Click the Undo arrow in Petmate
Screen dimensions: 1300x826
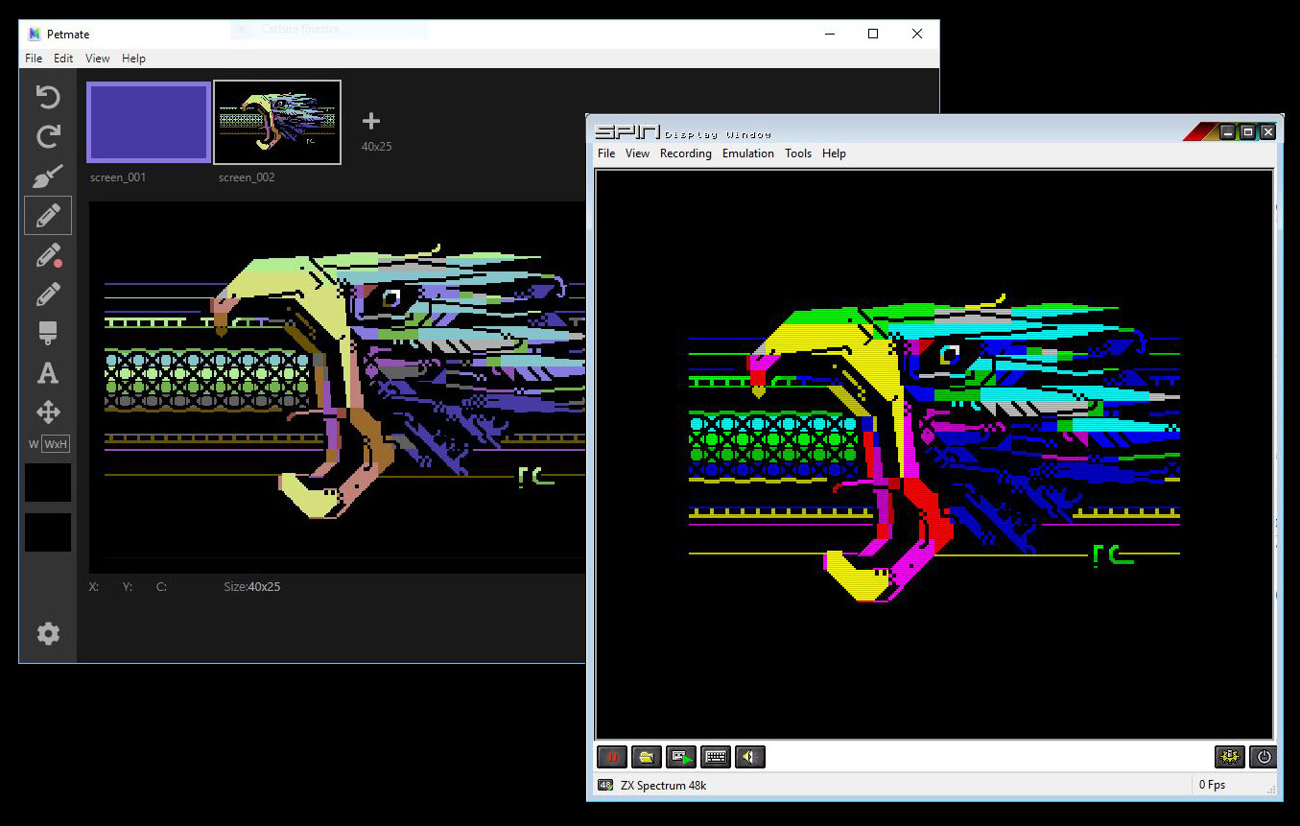click(x=48, y=97)
